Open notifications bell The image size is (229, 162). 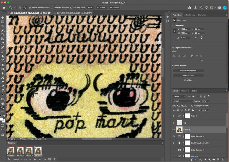point(195,8)
